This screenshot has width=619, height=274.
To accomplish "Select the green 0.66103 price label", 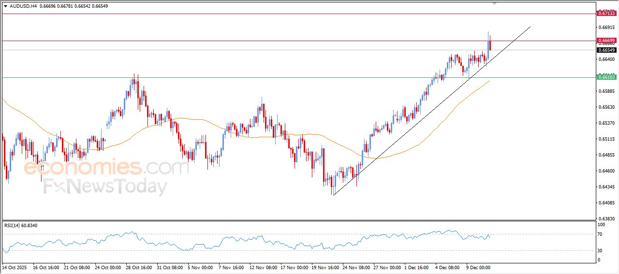I will pos(606,77).
